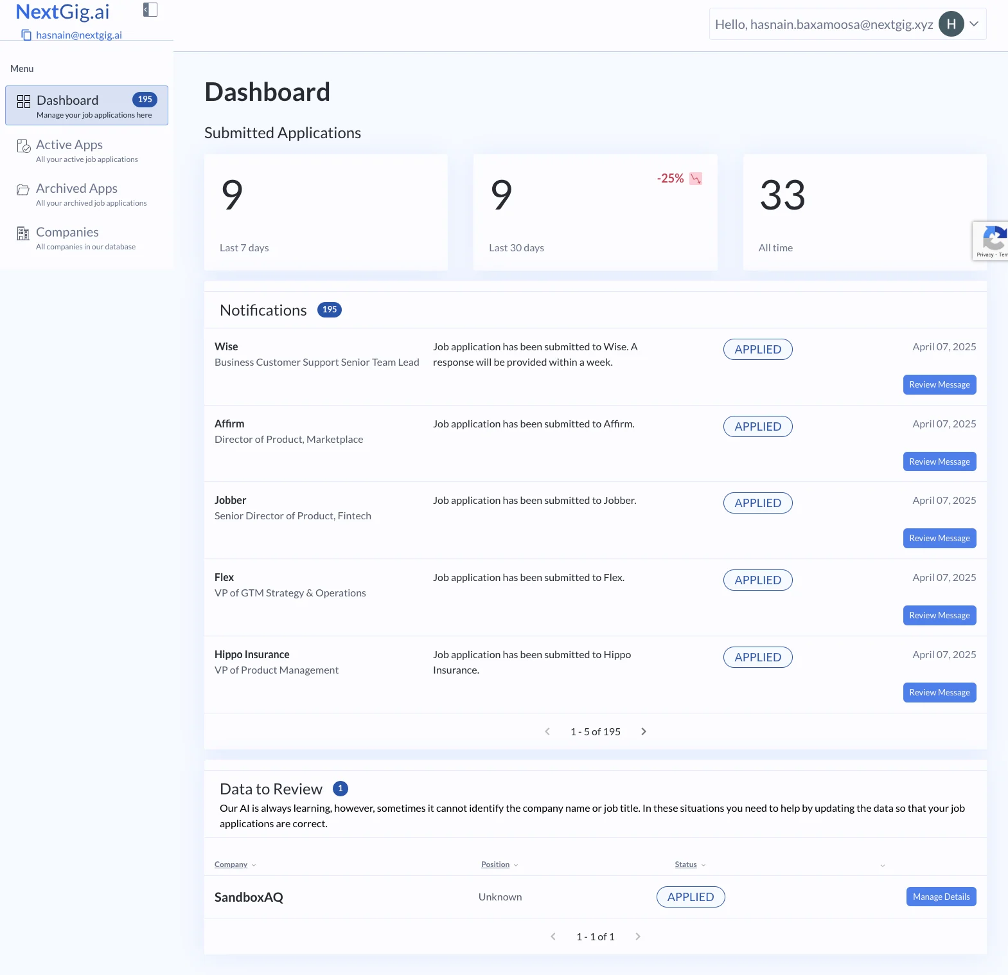Click the Status column header
Screen dimensions: 1008x975
pyautogui.click(x=685, y=864)
